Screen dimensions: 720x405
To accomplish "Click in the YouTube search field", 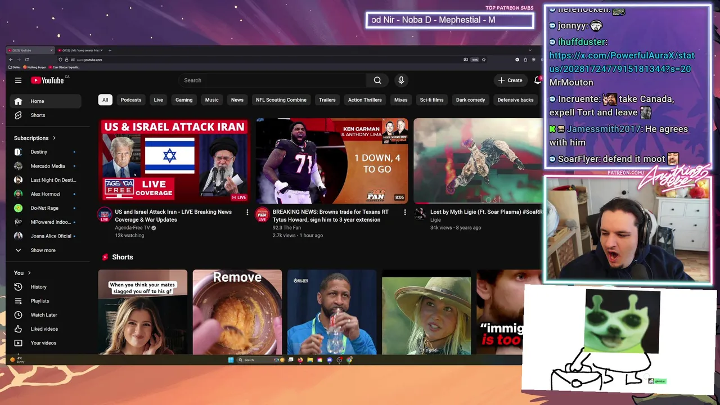I will coord(273,80).
